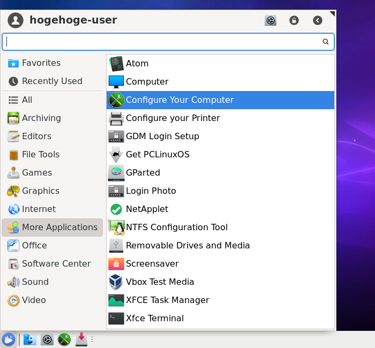Viewport: 375px width, 348px height.
Task: Open the Atom editor icon
Action: (116, 64)
